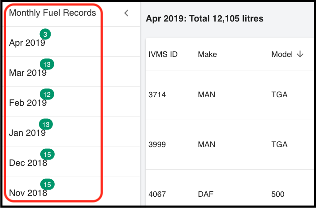Click the DAF make cell

click(205, 195)
